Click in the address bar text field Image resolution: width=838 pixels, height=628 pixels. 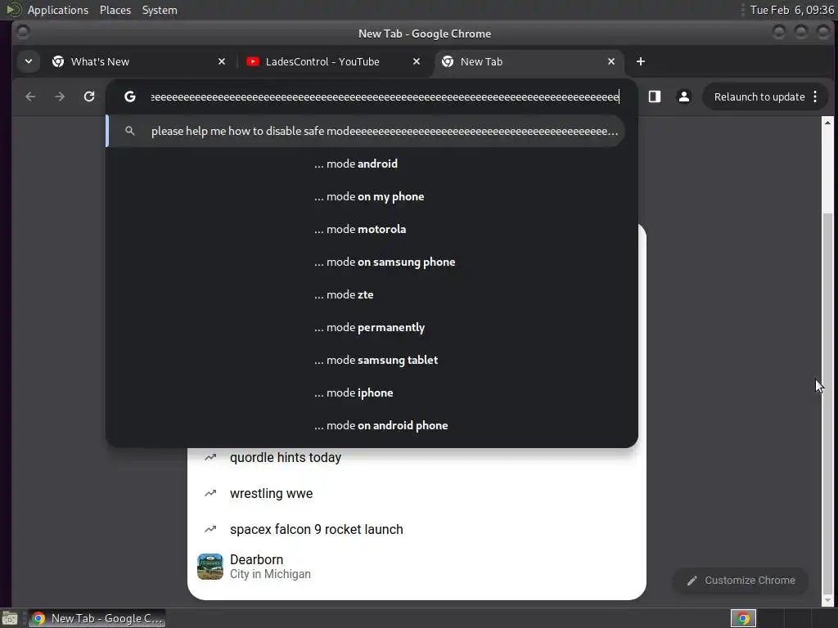(385, 96)
